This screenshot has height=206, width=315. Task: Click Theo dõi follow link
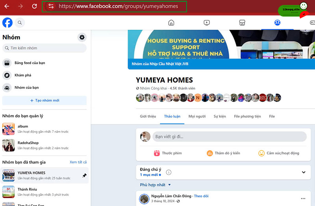coord(201,196)
